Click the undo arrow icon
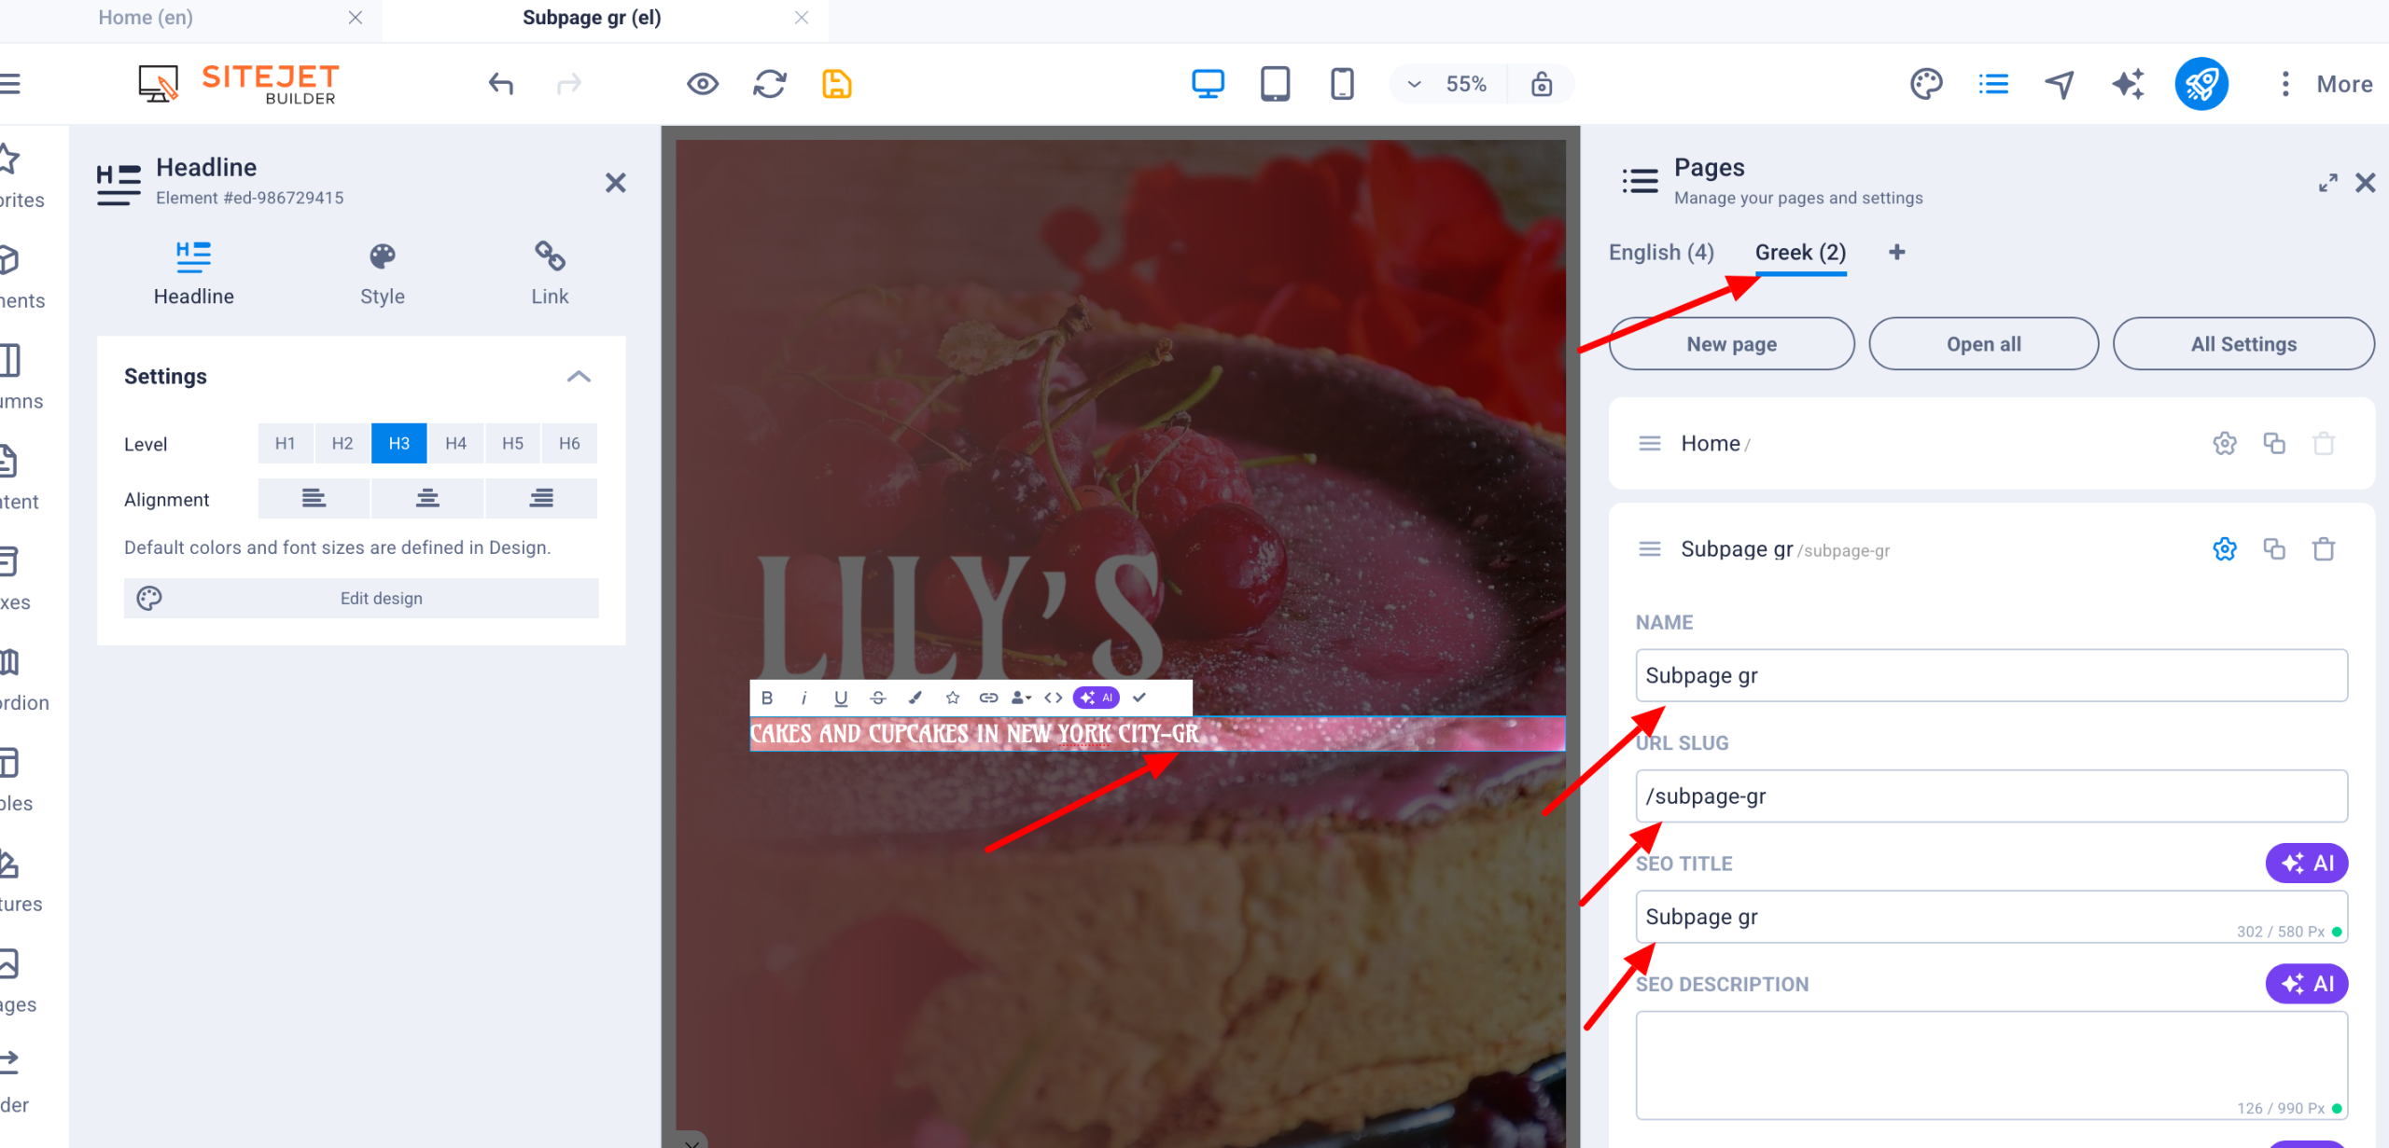Screen dimensions: 2389x1148 501,84
